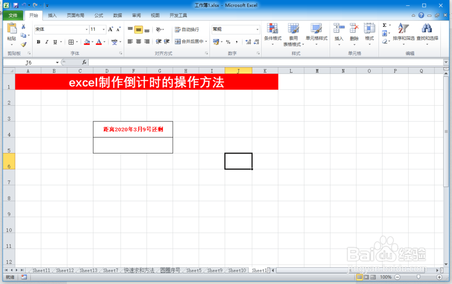Click the fill color paint bucket icon
Image resolution: width=452 pixels, height=284 pixels.
(x=87, y=42)
